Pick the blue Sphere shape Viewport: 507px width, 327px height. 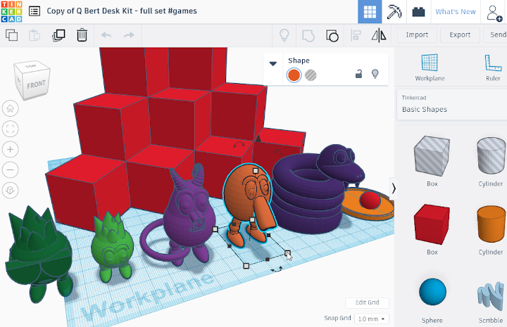click(x=432, y=292)
